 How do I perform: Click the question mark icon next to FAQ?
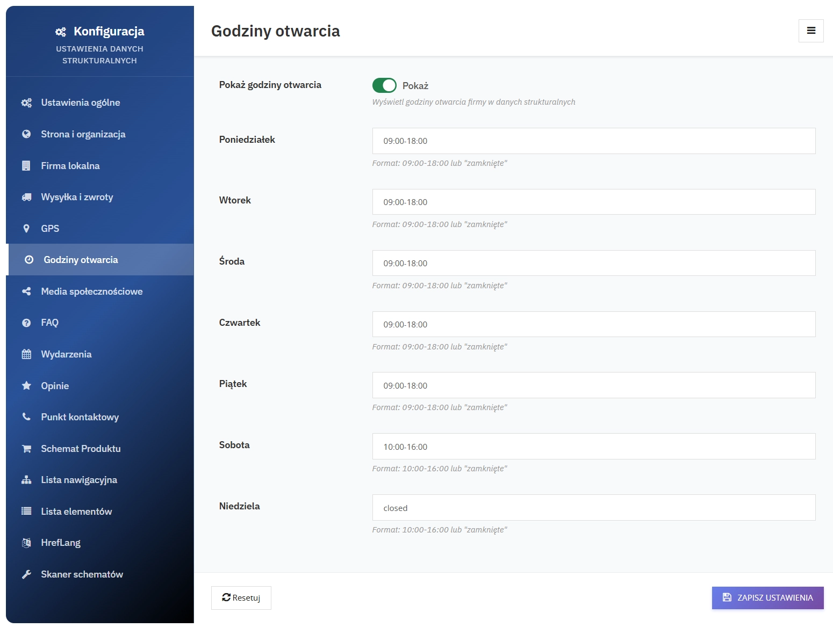[26, 322]
